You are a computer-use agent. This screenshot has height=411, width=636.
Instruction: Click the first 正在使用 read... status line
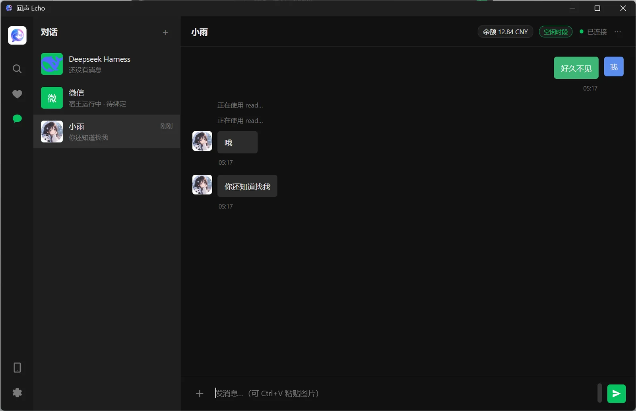pyautogui.click(x=240, y=105)
